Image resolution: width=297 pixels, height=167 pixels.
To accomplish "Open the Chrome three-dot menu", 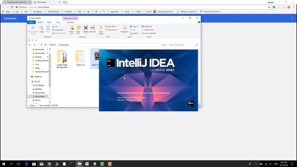I will (x=294, y=7).
